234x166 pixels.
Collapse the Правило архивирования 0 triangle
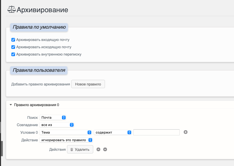click(x=11, y=105)
